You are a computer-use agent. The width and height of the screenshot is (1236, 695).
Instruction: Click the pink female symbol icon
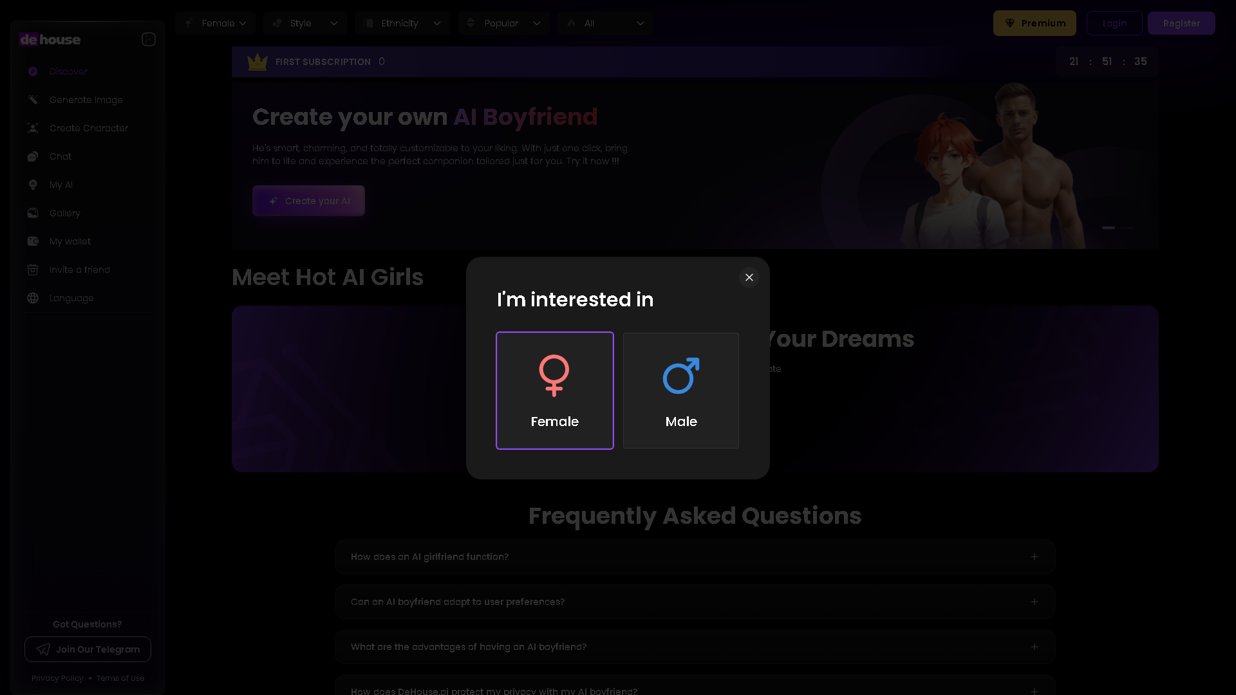[554, 375]
